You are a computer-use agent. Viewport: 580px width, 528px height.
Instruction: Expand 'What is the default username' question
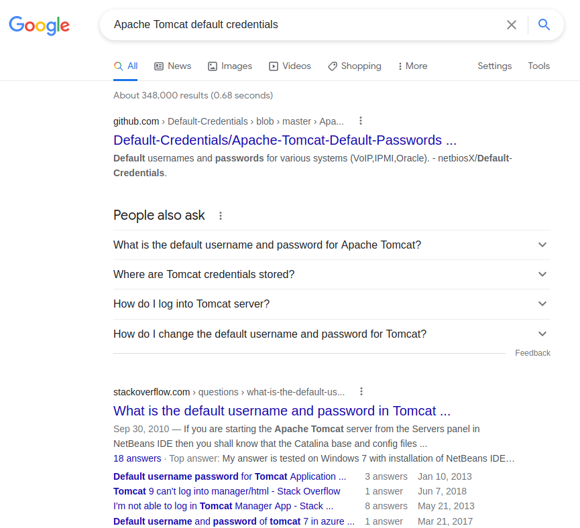coord(331,245)
